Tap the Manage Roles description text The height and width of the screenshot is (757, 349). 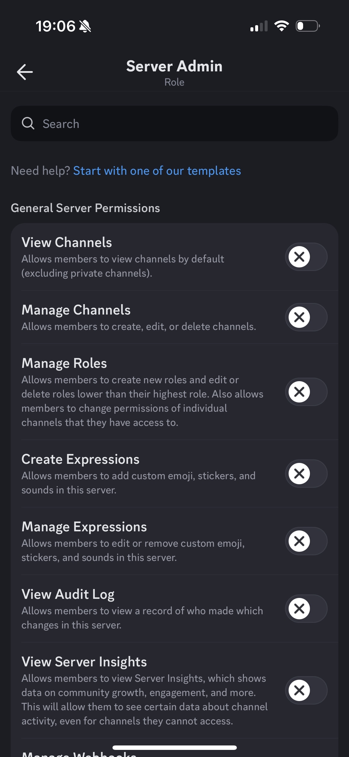142,401
